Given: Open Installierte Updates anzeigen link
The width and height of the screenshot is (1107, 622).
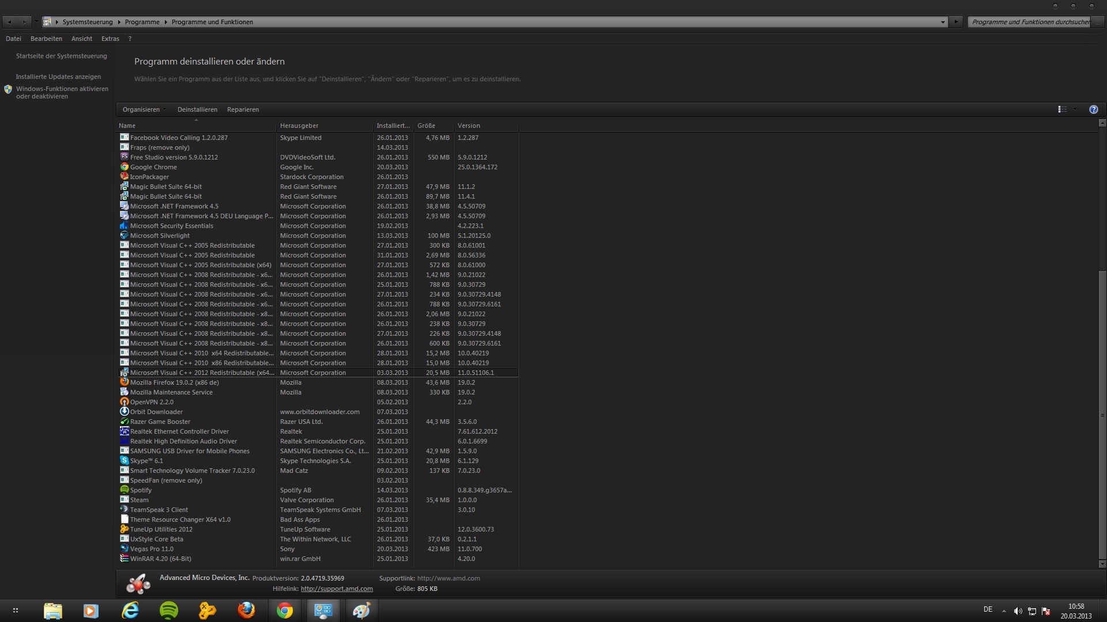Looking at the screenshot, I should click(x=58, y=77).
